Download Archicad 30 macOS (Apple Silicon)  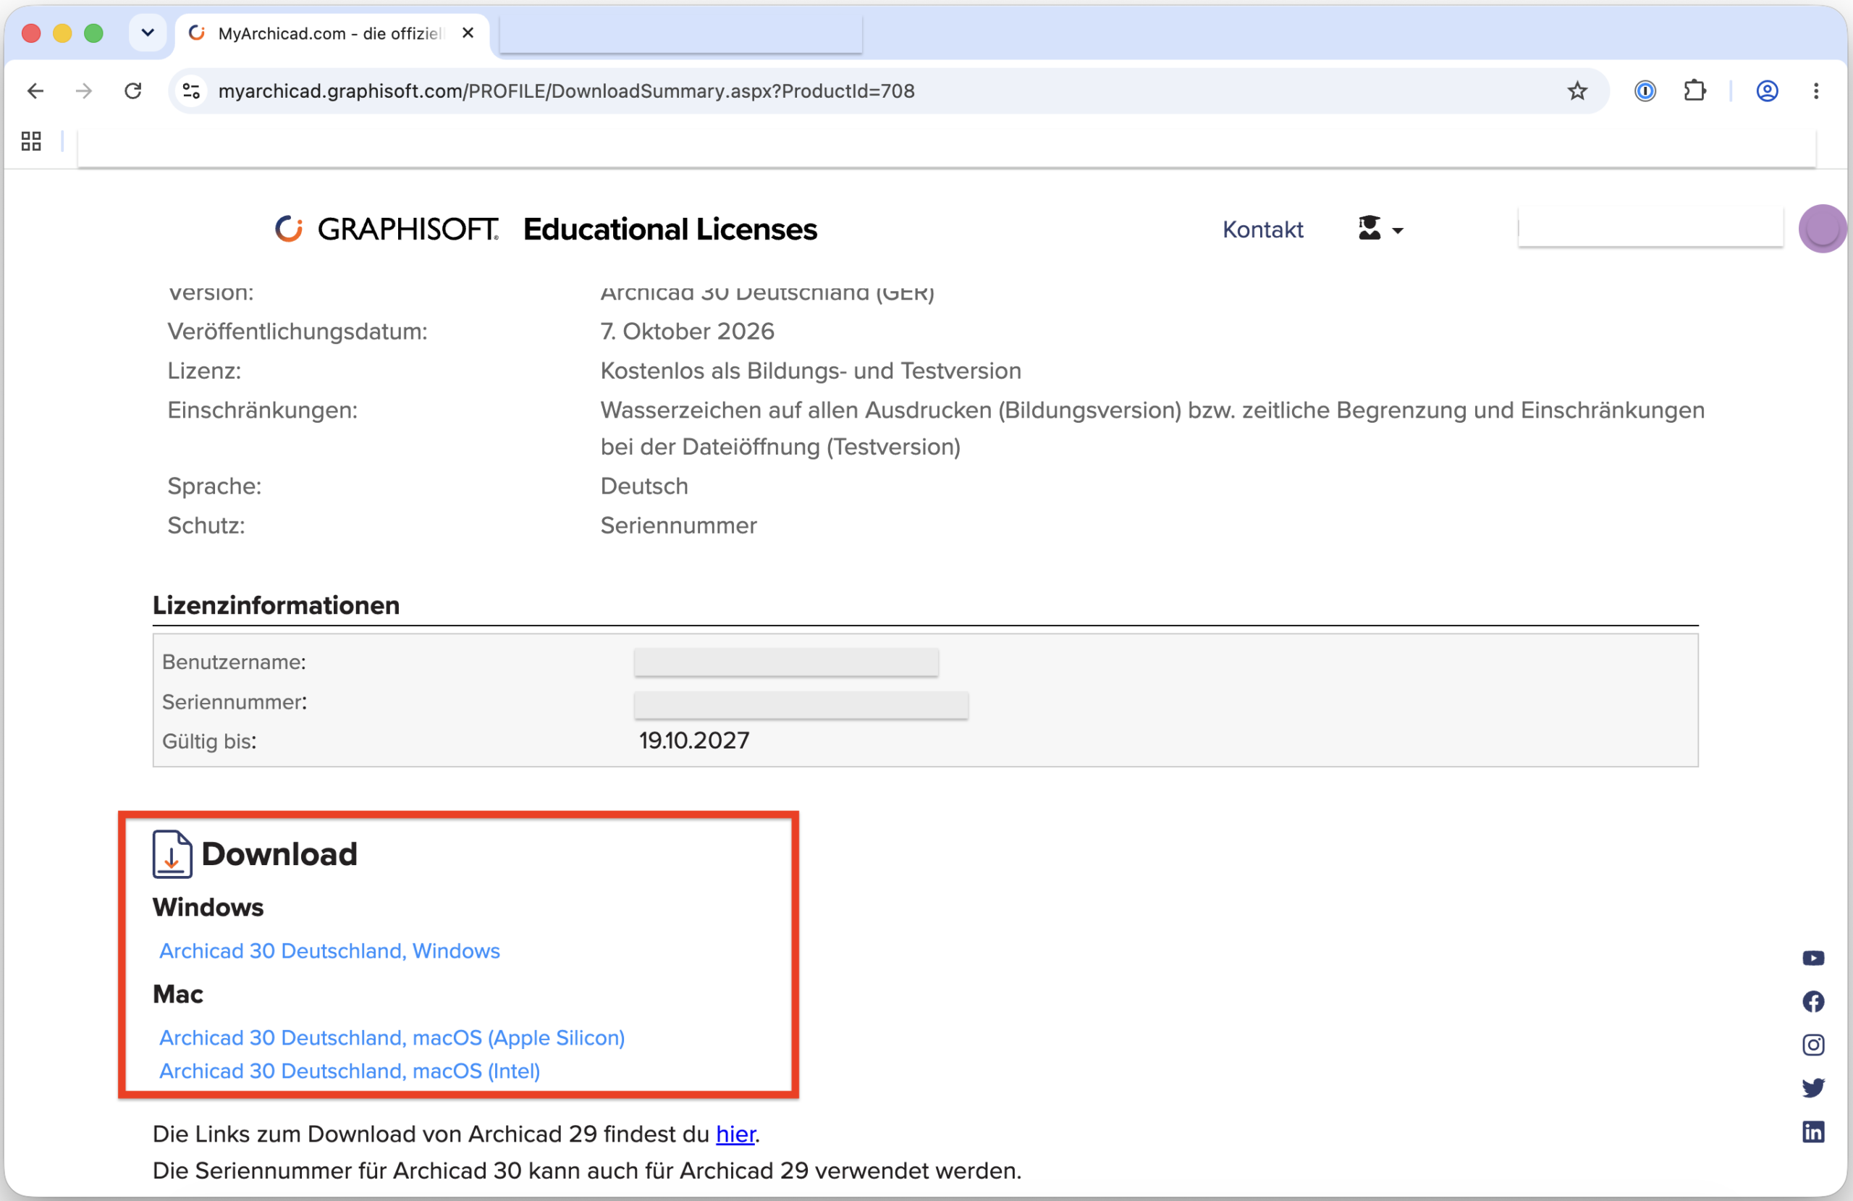pyautogui.click(x=392, y=1037)
